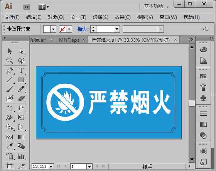The width and height of the screenshot is (216, 171).
Task: Open the Gradient panel on right dock
Action: (203, 124)
